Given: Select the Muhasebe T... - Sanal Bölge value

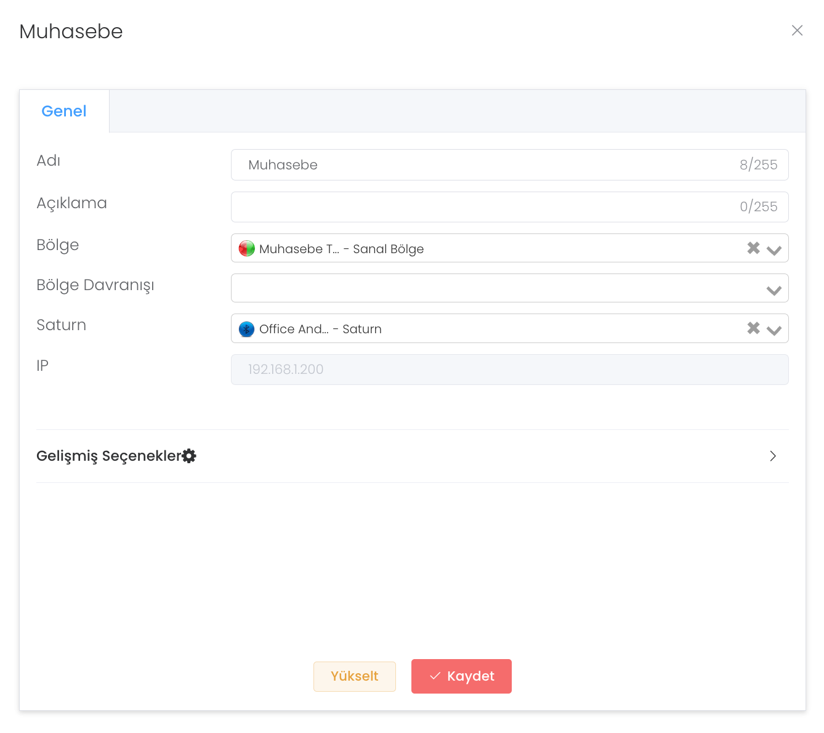Looking at the screenshot, I should [x=341, y=249].
